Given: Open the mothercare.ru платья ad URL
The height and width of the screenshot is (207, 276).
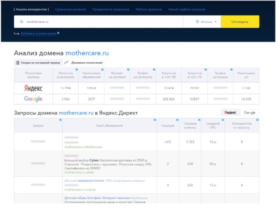Looking at the screenshot, I should point(80,190).
